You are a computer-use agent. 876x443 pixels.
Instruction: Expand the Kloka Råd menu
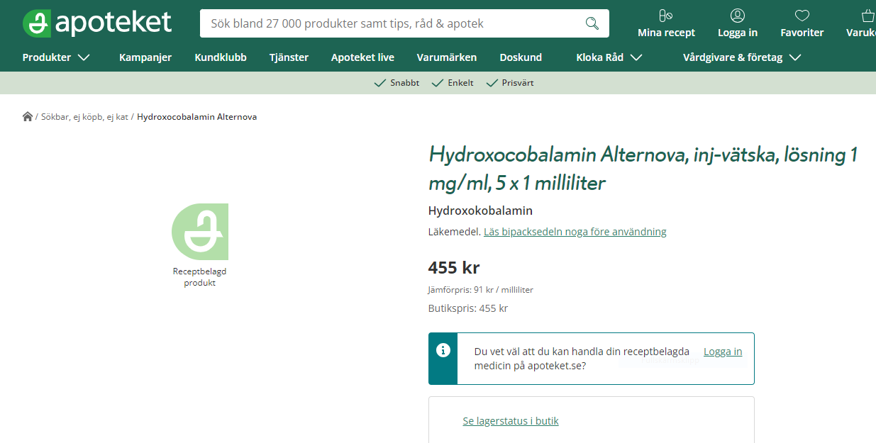click(x=609, y=57)
